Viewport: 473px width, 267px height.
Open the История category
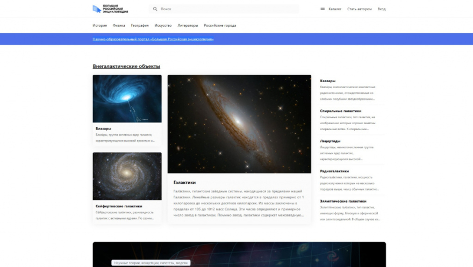(99, 26)
